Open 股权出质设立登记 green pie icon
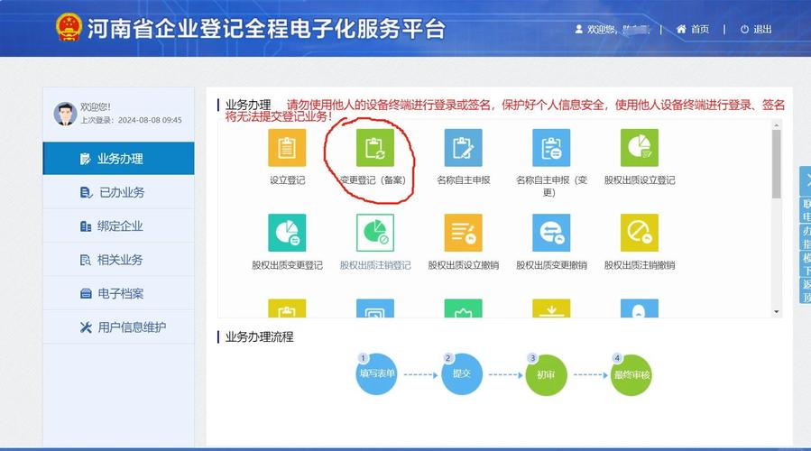 coord(640,148)
